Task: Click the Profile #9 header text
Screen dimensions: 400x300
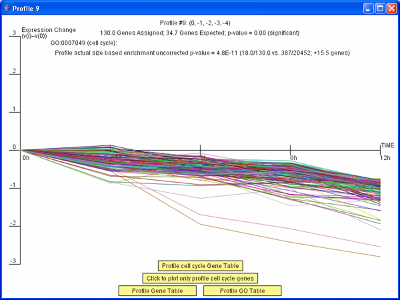Action: click(x=200, y=22)
